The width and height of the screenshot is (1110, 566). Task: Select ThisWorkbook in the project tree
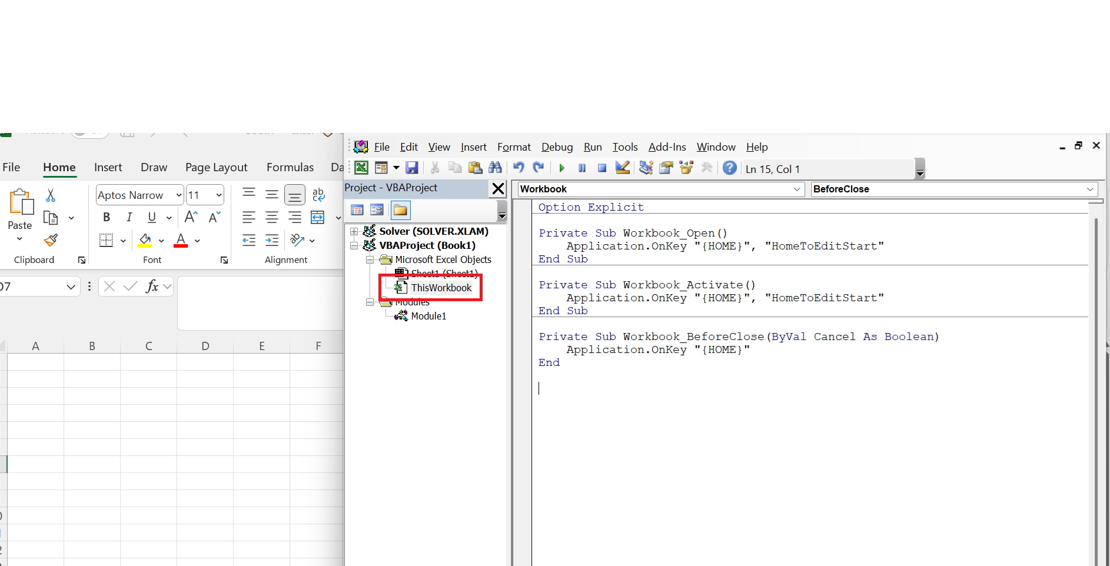click(441, 288)
